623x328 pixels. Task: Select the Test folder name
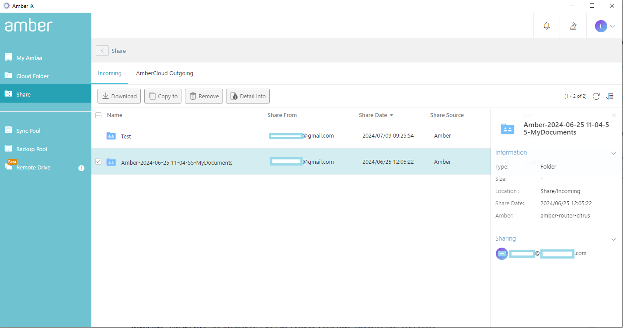(126, 136)
